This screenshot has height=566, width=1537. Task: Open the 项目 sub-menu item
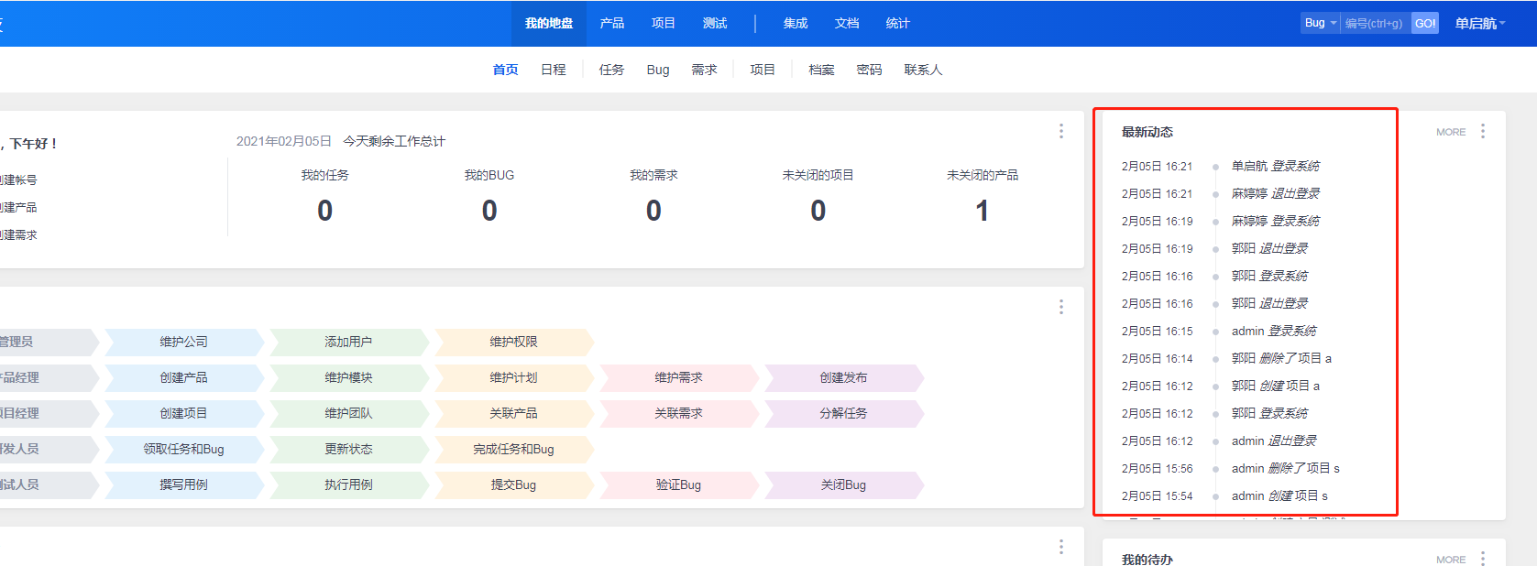(x=763, y=70)
